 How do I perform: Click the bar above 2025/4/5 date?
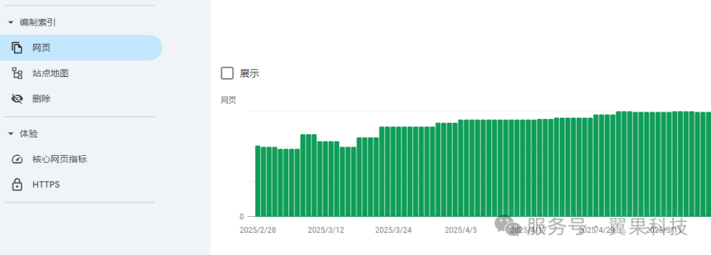[461, 168]
